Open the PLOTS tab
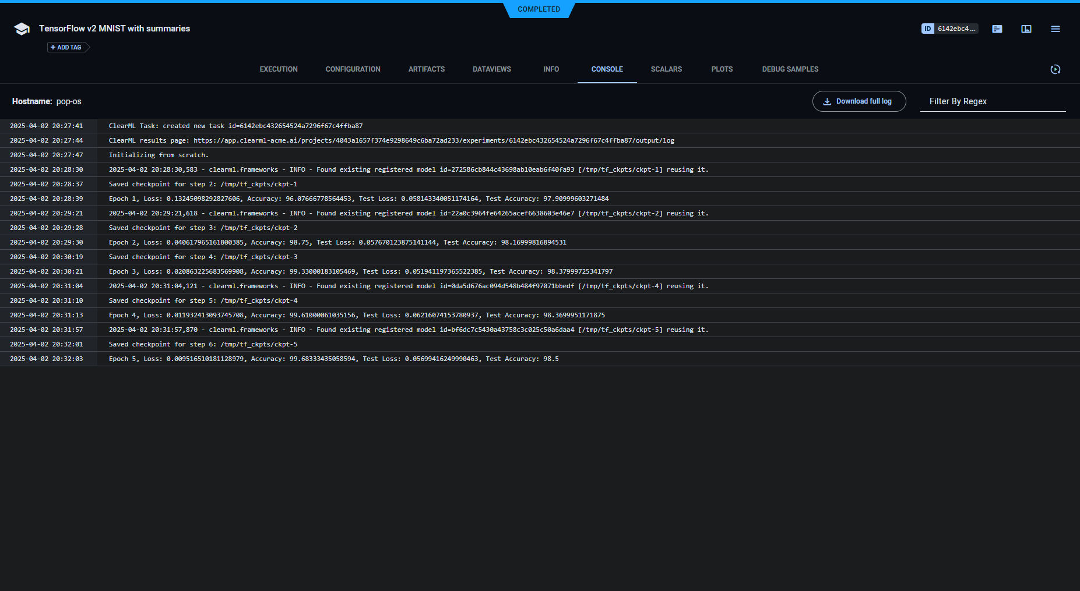The height and width of the screenshot is (591, 1080). (x=722, y=69)
